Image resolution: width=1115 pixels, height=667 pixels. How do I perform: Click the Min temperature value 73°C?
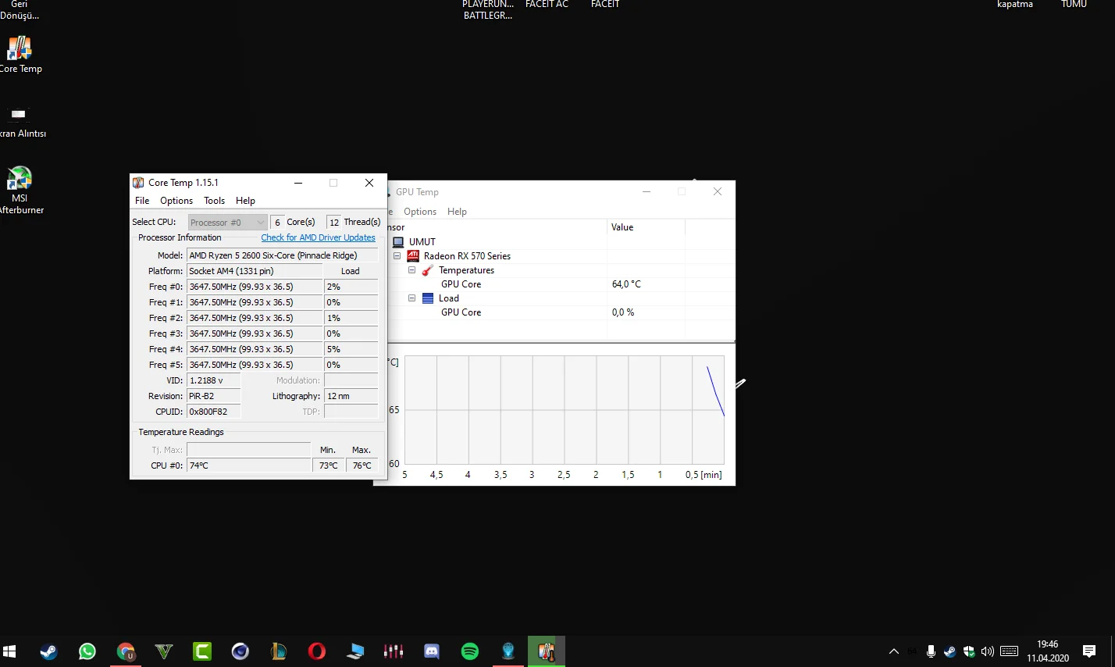click(x=330, y=465)
